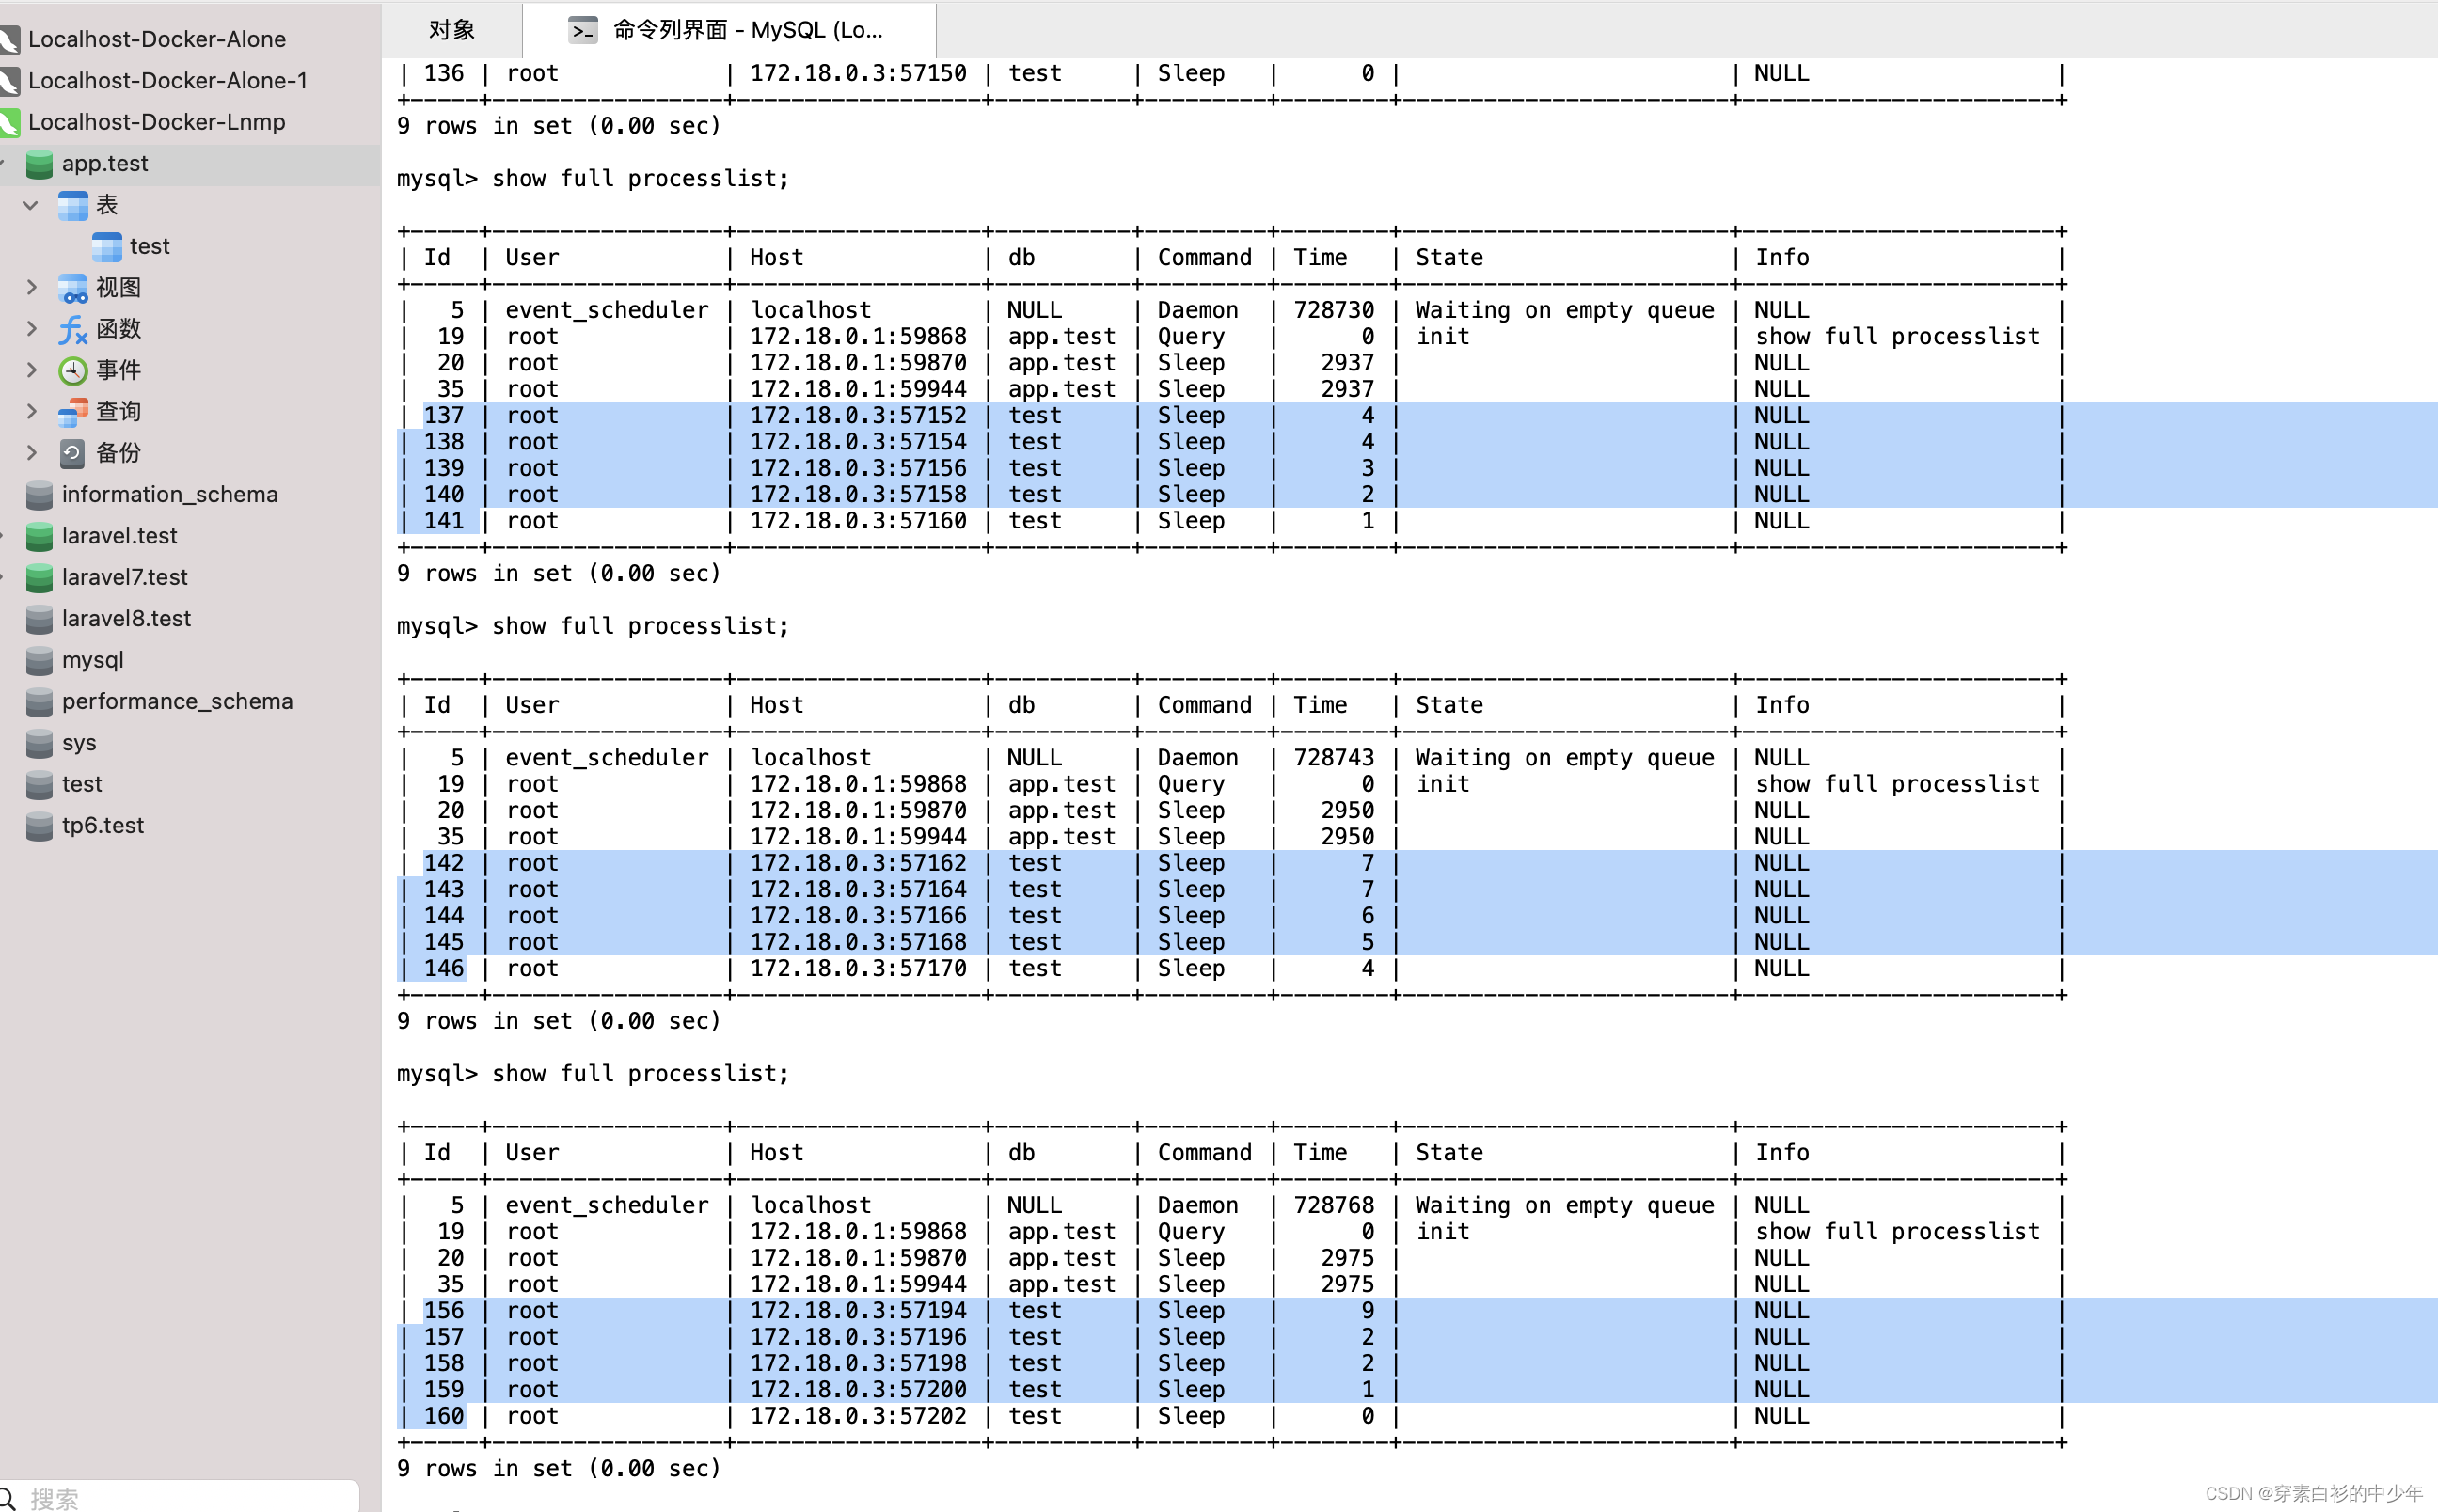Click the 搜索 search field
The height and width of the screenshot is (1512, 2438).
(180, 1497)
